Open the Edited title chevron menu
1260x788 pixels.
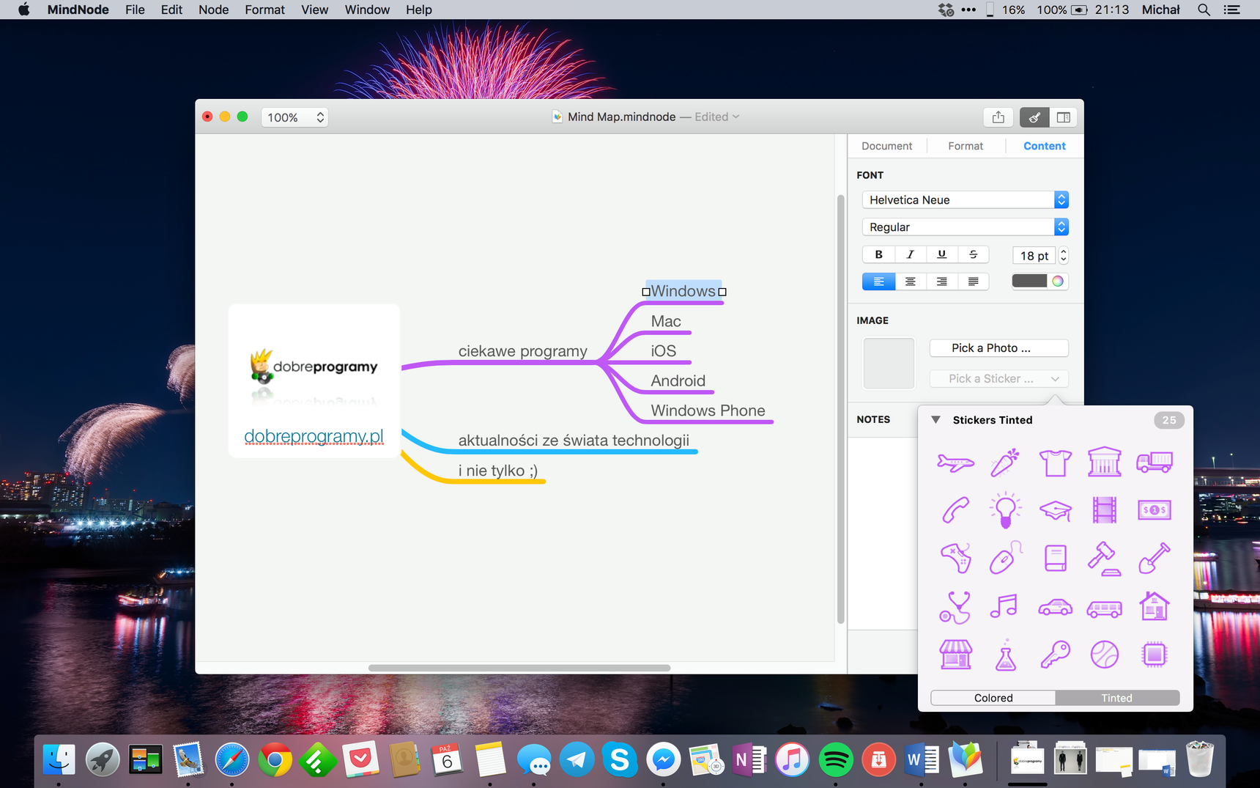735,117
